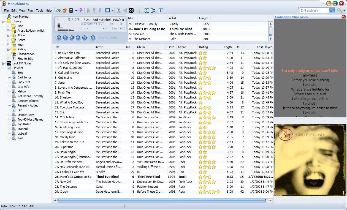Switch to album art thumbnail grid view
Image resolution: width=347 pixels, height=210 pixels.
pyautogui.click(x=147, y=10)
